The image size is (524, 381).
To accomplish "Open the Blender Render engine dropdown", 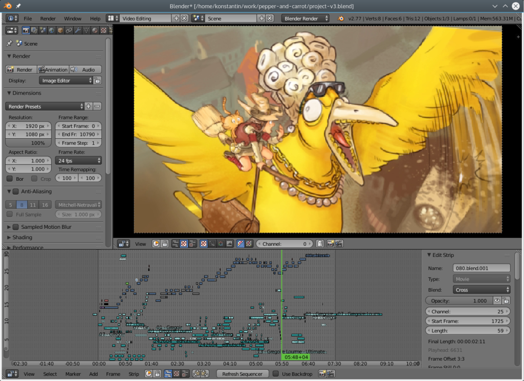I will (305, 18).
